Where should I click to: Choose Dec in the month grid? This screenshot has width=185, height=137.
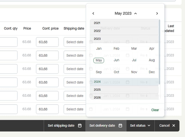coord(152,72)
